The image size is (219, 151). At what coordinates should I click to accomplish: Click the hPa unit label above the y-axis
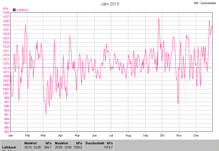coord(5,9)
